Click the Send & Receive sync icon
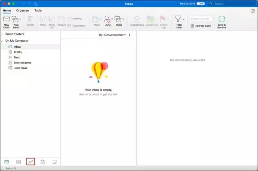The width and height of the screenshot is (258, 171). click(221, 19)
